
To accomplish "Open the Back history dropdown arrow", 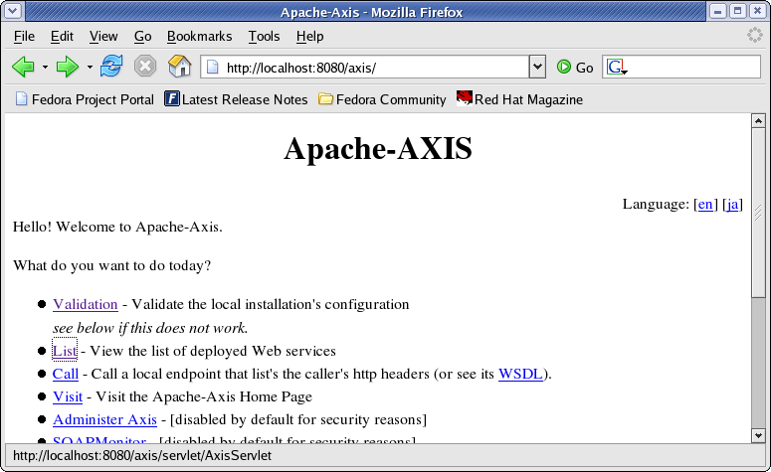I will pyautogui.click(x=45, y=67).
